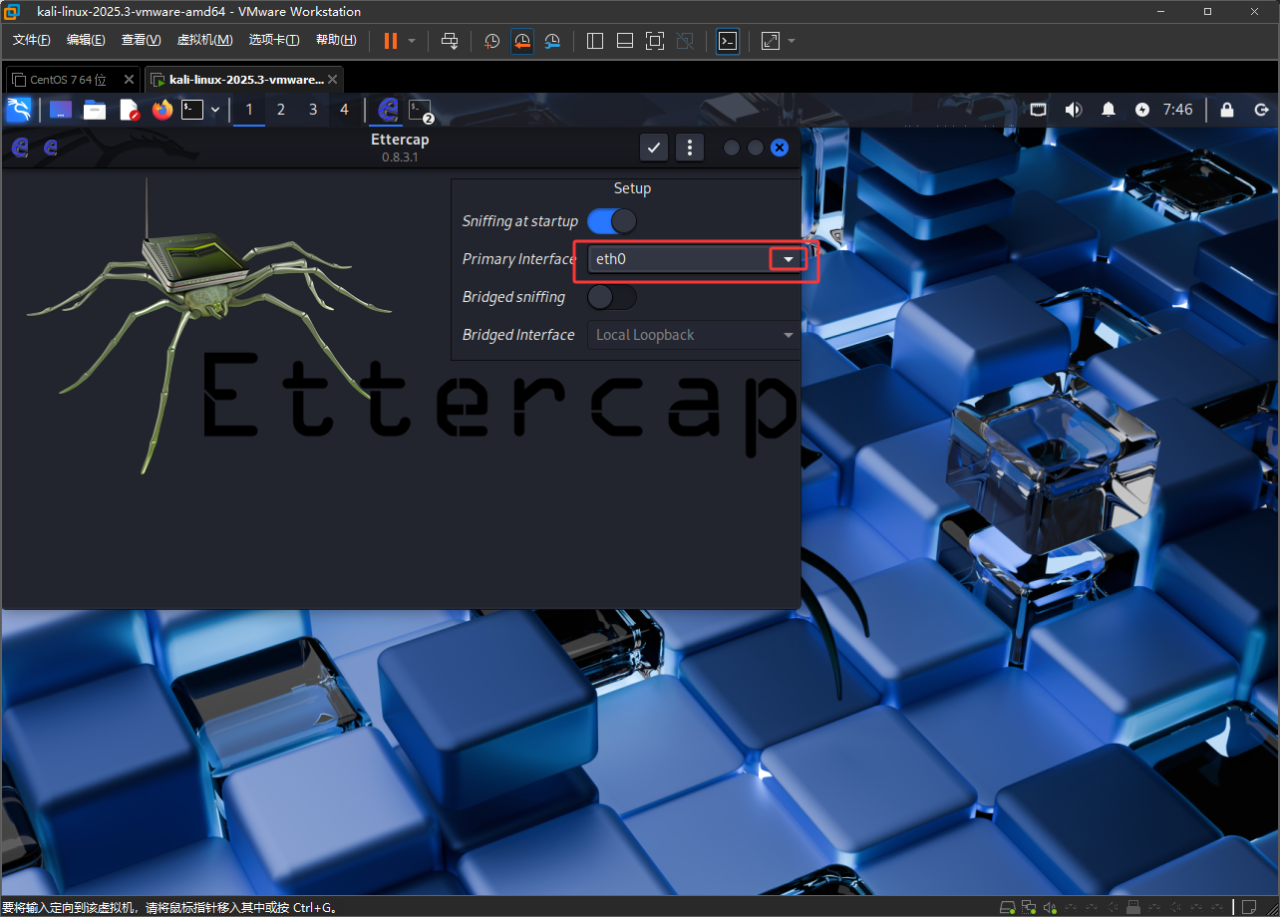The image size is (1280, 917).
Task: Open the 虚拟机(M) menu in VMware
Action: [x=204, y=40]
